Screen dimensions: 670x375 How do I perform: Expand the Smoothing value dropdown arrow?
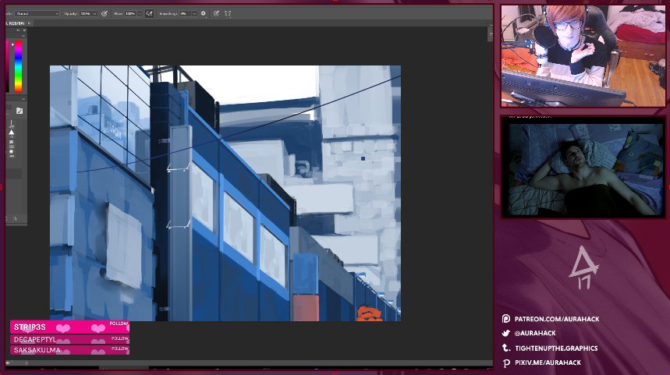(x=194, y=14)
